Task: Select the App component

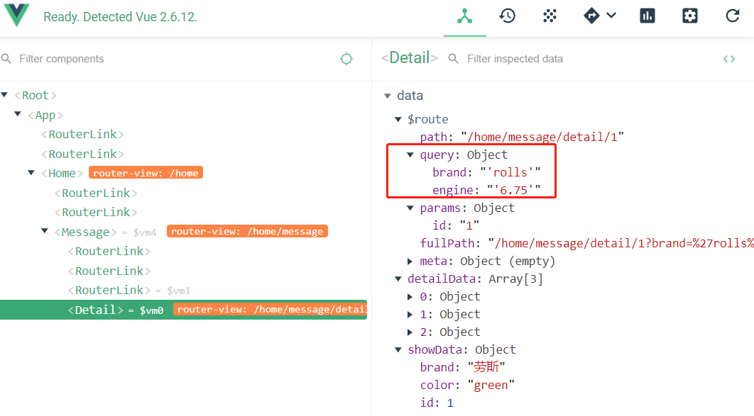Action: click(45, 115)
